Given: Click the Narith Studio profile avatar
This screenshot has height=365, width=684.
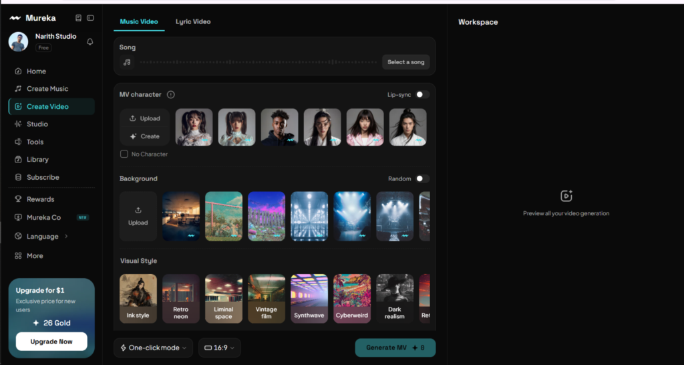Looking at the screenshot, I should point(18,42).
